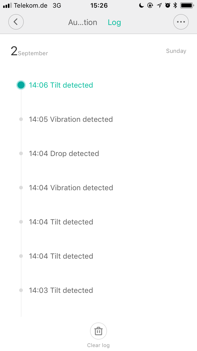Tap the 14:04 Drop detected entry
Screen dimensions: 197x351
pyautogui.click(x=64, y=154)
